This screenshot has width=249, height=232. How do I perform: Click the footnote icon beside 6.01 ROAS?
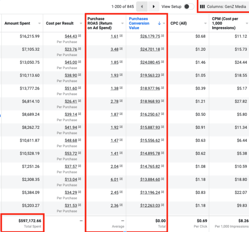(121, 179)
